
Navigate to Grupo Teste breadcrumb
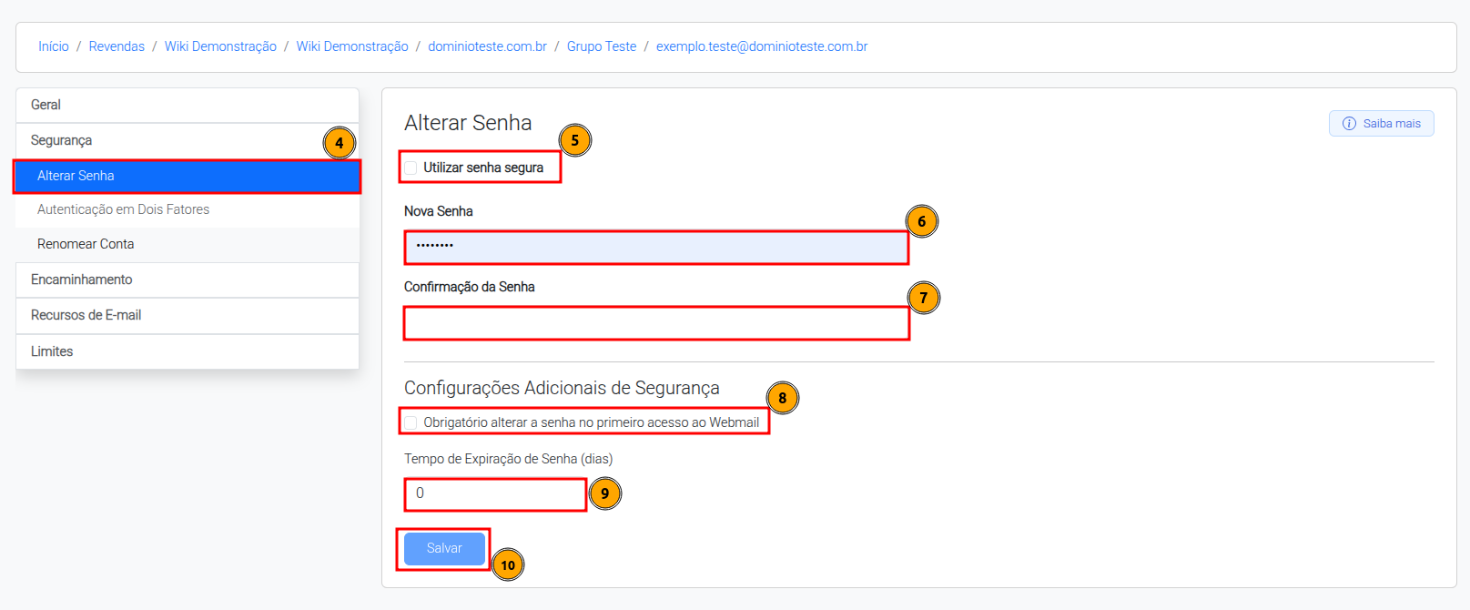[x=602, y=46]
